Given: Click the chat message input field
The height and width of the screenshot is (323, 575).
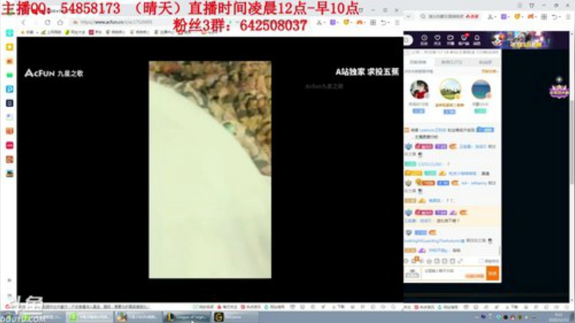Looking at the screenshot, I should pyautogui.click(x=454, y=273).
